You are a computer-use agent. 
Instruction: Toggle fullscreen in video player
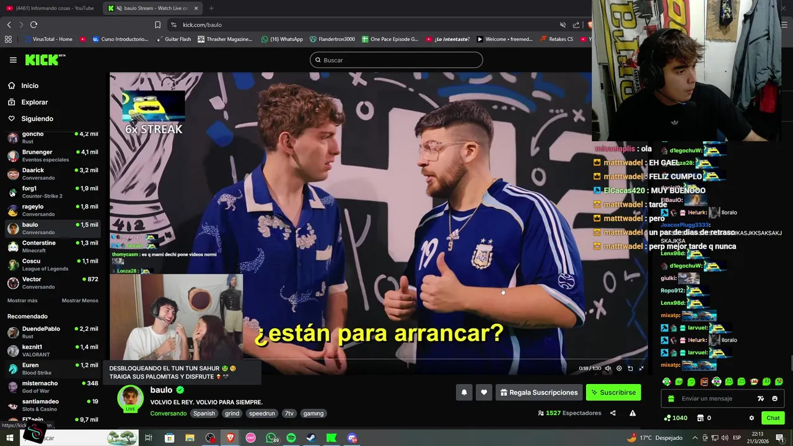point(641,369)
